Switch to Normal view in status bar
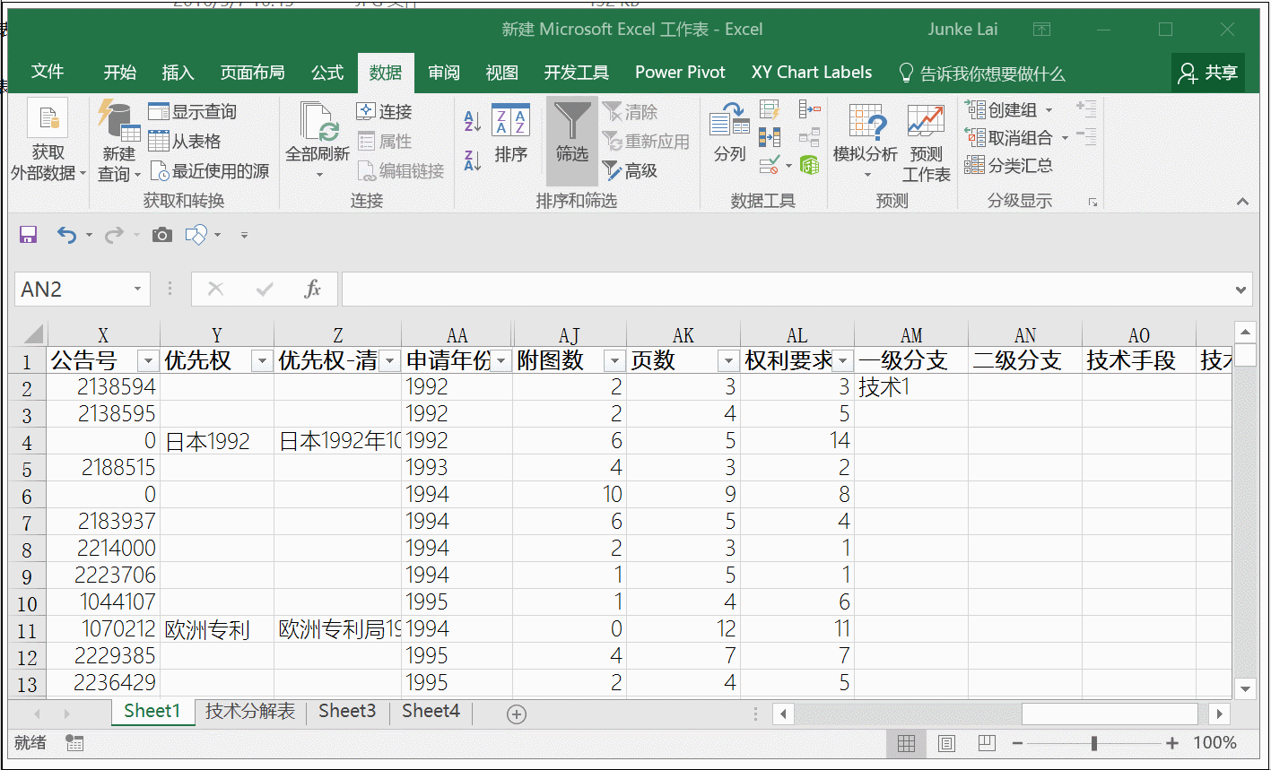The width and height of the screenshot is (1271, 770). [906, 743]
